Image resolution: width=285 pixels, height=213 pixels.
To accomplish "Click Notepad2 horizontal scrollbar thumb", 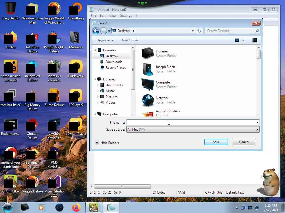I will point(122,186).
